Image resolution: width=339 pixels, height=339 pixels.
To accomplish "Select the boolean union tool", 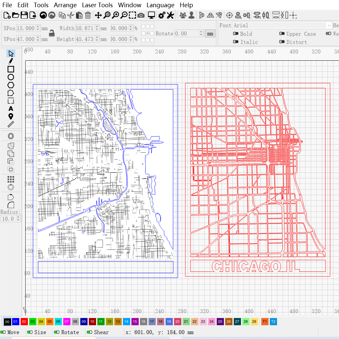I will coord(11,146).
